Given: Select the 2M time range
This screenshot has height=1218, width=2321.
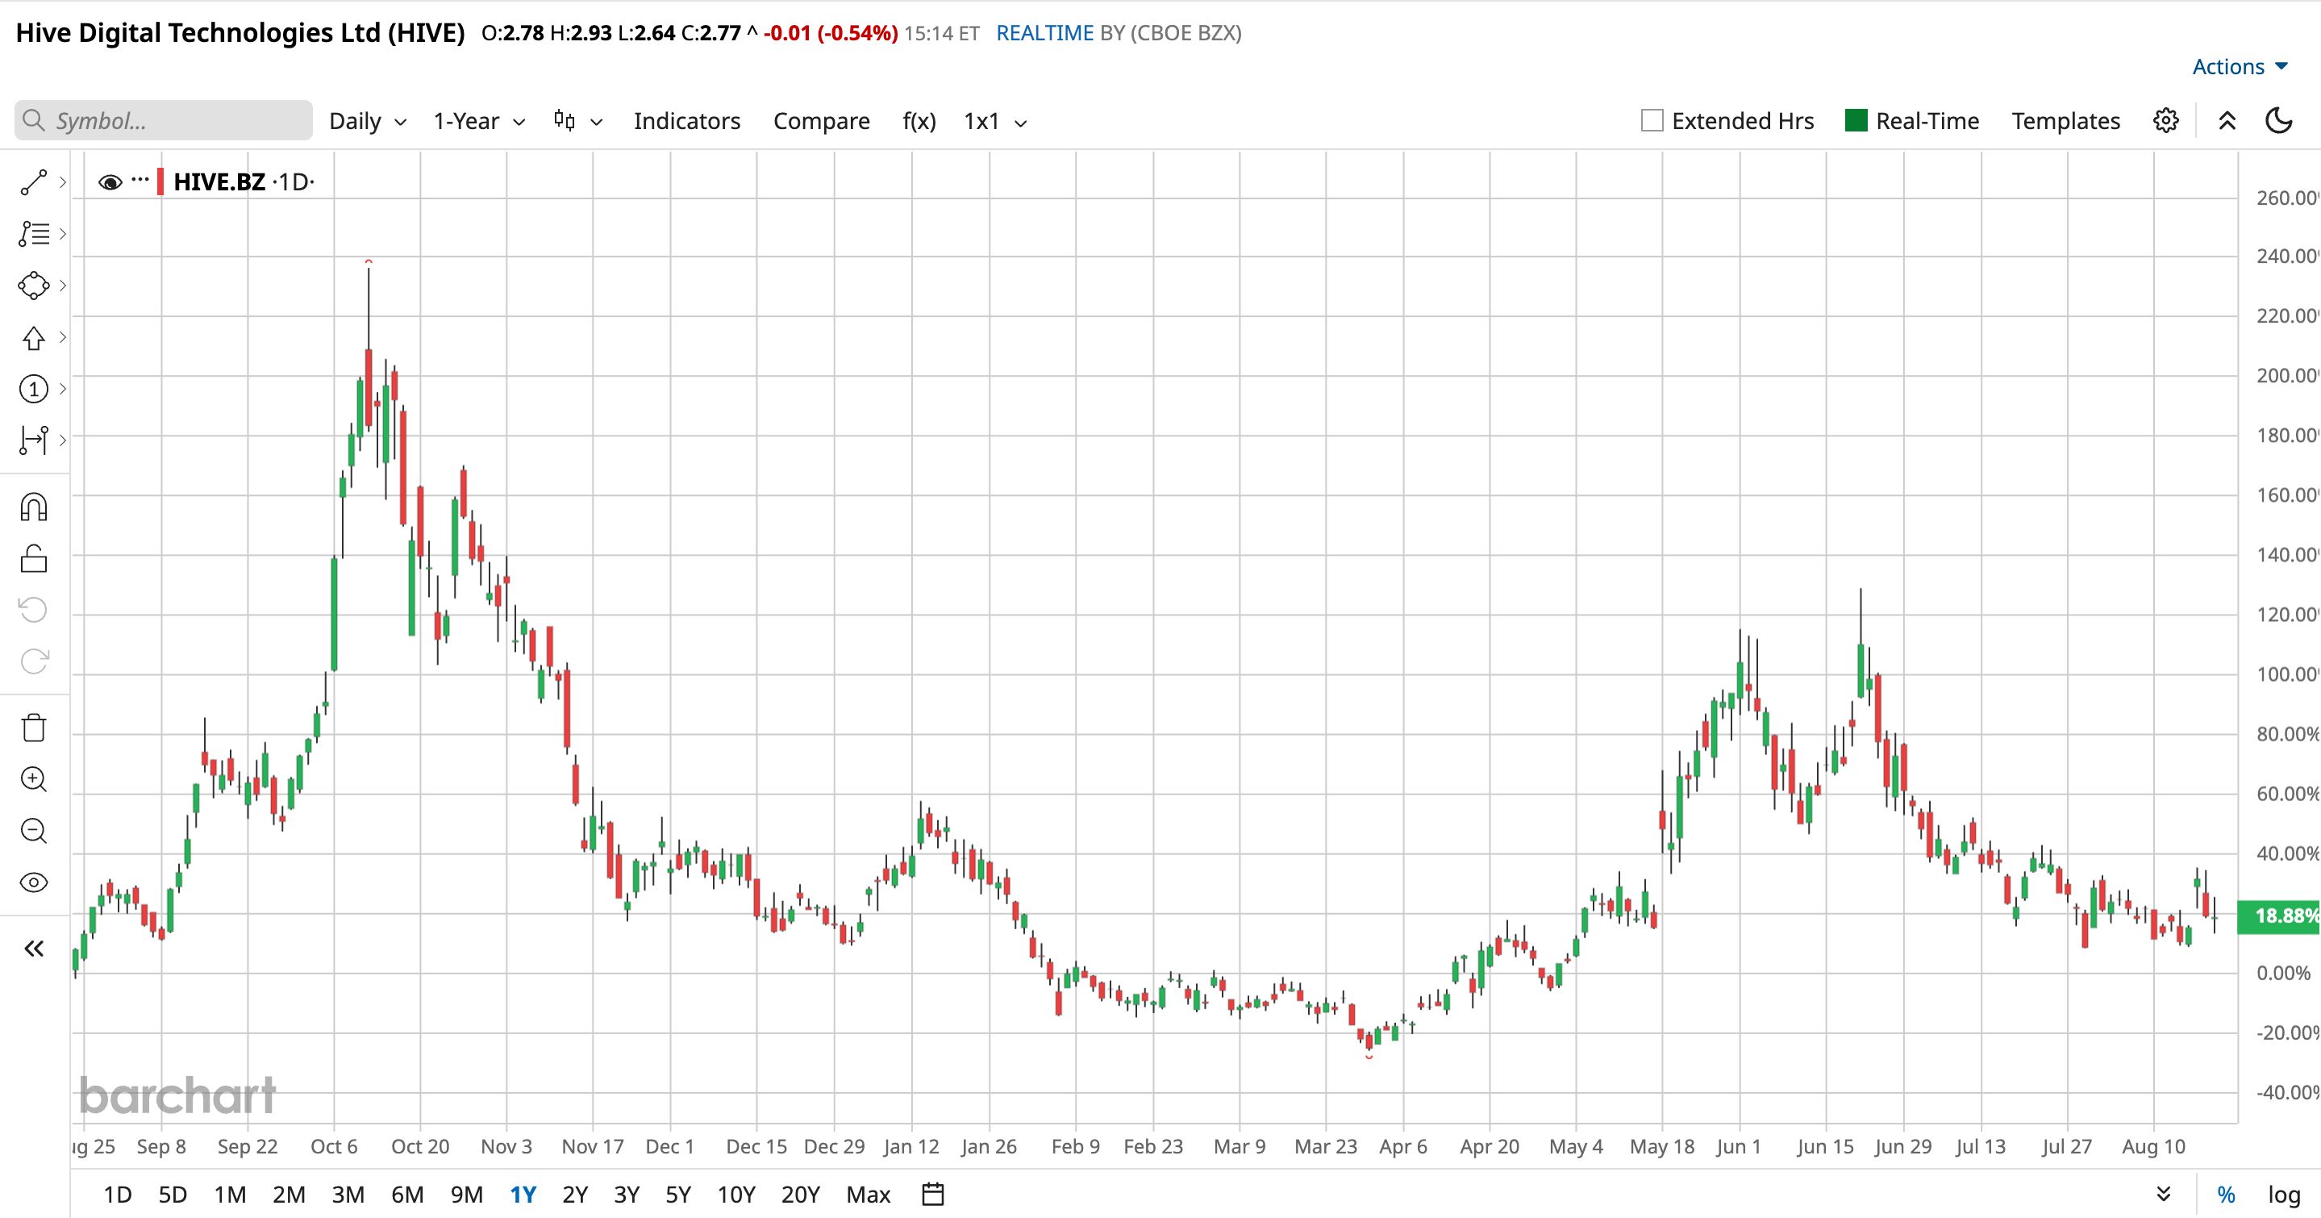Looking at the screenshot, I should tap(289, 1195).
